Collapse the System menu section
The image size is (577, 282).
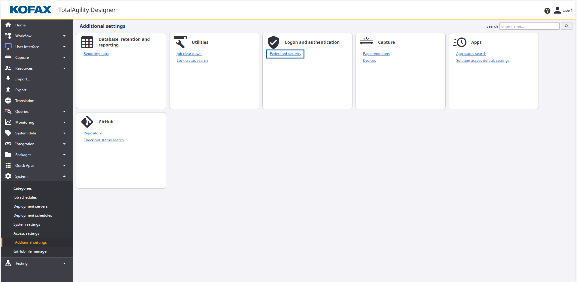pos(64,176)
